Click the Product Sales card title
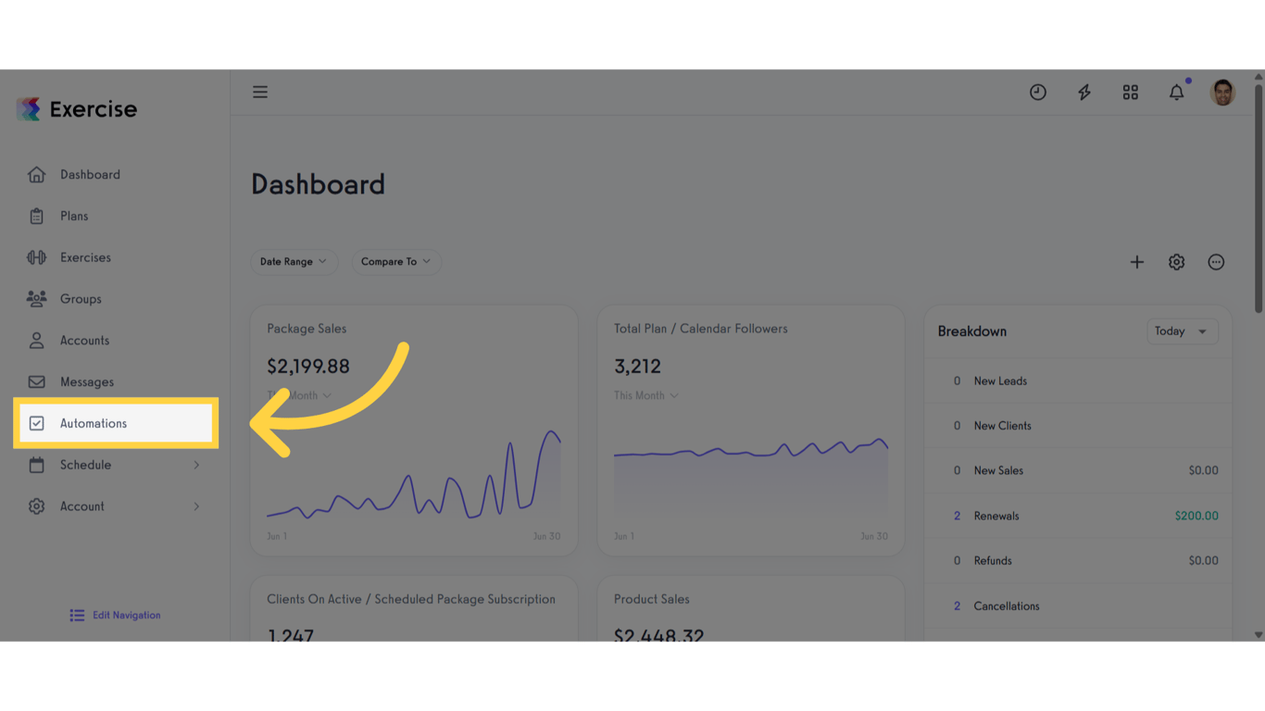Viewport: 1265px width, 711px height. point(652,600)
